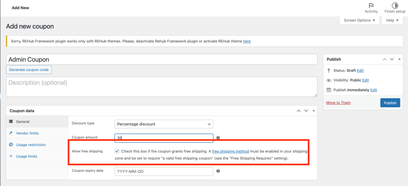Viewport: 408px width, 186px height.
Task: Open the free shipping method link
Action: point(231,151)
